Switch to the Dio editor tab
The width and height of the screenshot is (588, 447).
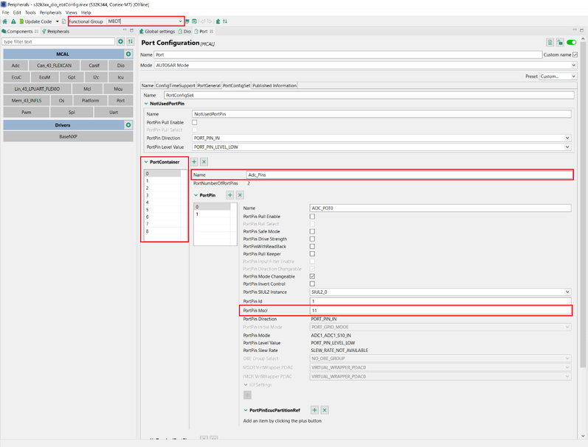pyautogui.click(x=185, y=32)
